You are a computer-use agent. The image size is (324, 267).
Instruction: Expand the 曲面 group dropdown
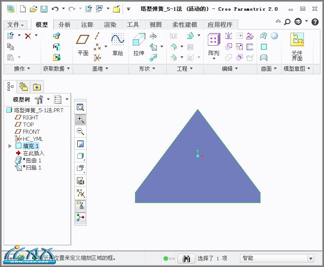click(269, 69)
